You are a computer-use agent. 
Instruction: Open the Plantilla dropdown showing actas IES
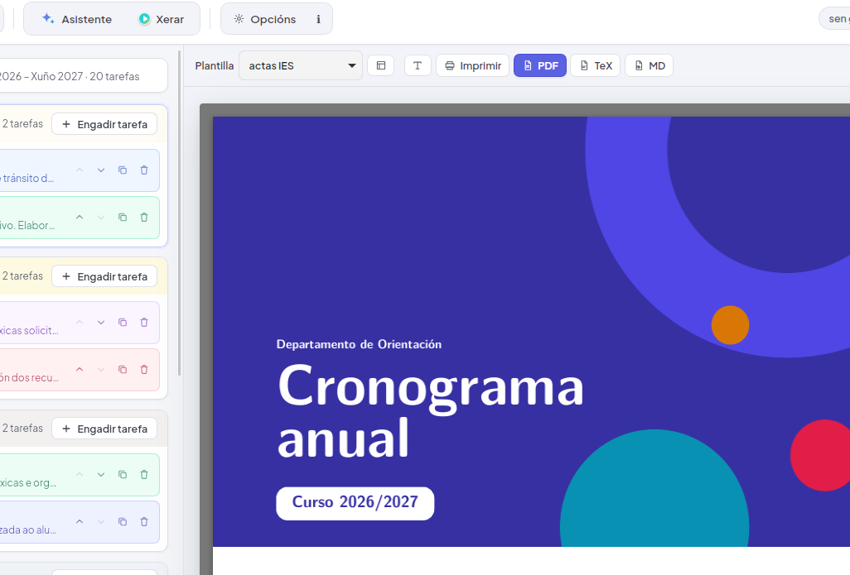click(301, 65)
